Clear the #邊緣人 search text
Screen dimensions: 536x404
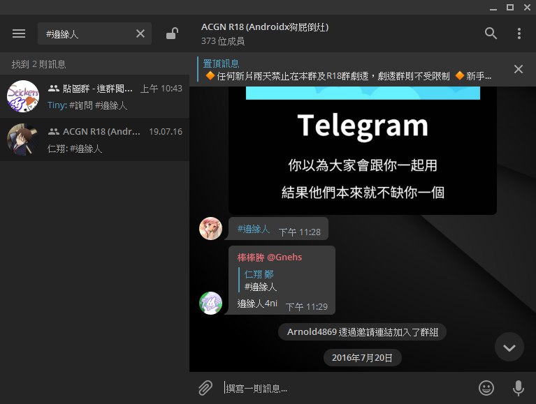tap(140, 33)
